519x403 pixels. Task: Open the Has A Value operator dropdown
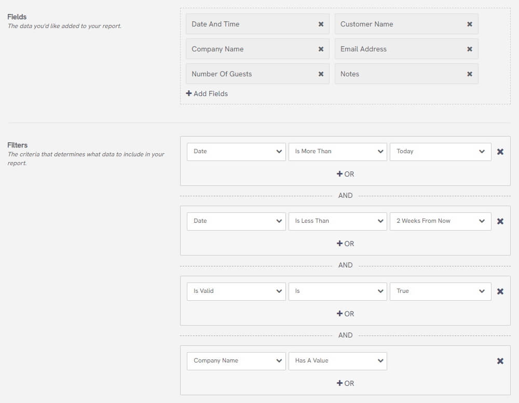tap(338, 361)
